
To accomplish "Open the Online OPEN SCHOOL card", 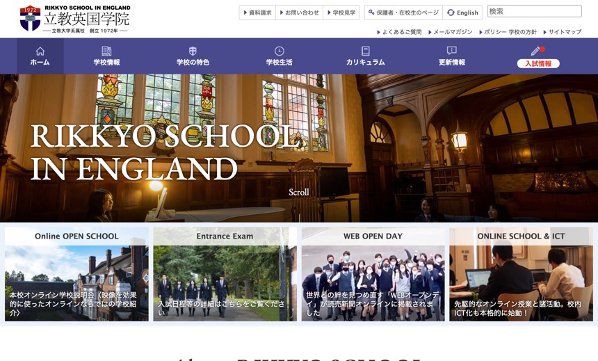I will (76, 274).
